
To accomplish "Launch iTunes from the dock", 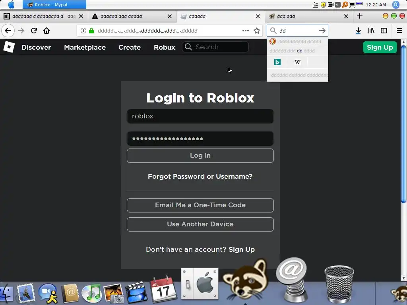I will [x=91, y=293].
